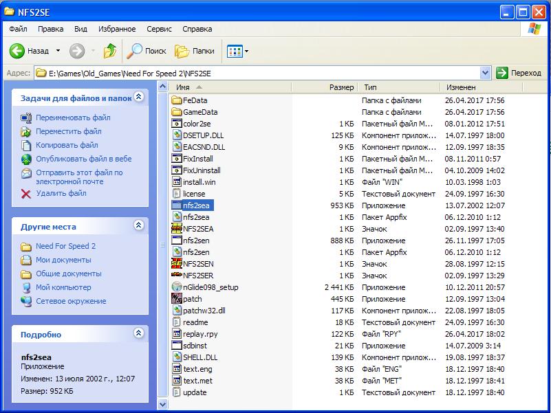This screenshot has height=413, width=551.
Task: Open the Search (Поиск) toolbar button
Action: (147, 51)
